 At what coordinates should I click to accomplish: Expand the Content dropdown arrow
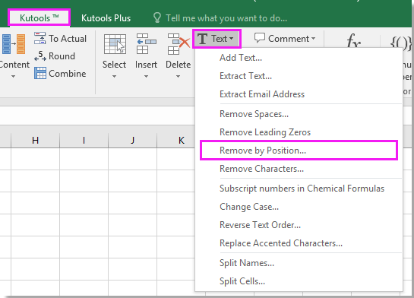tap(13, 76)
